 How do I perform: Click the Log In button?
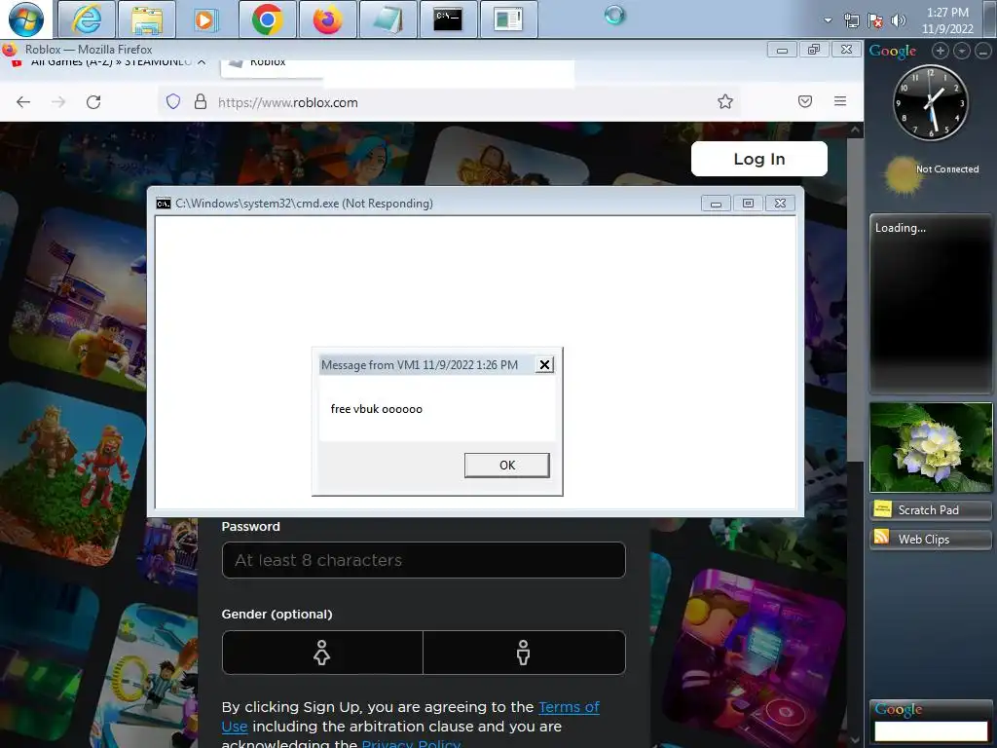(759, 159)
